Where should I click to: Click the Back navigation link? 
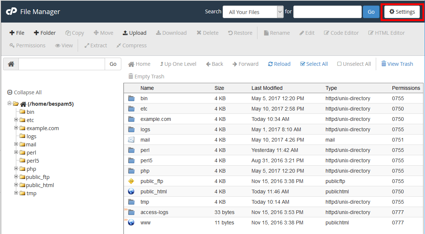[215, 64]
